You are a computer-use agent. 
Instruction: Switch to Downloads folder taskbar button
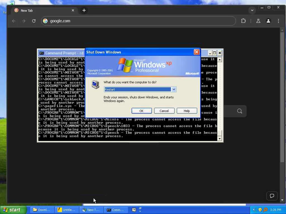pos(42,210)
